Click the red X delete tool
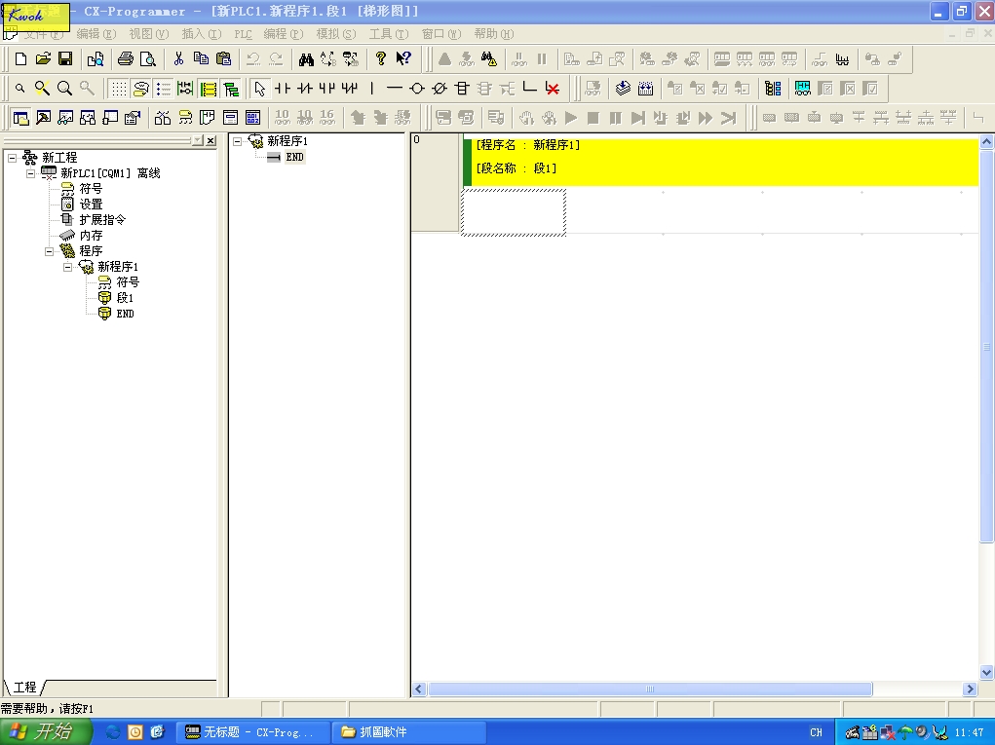 click(x=553, y=89)
